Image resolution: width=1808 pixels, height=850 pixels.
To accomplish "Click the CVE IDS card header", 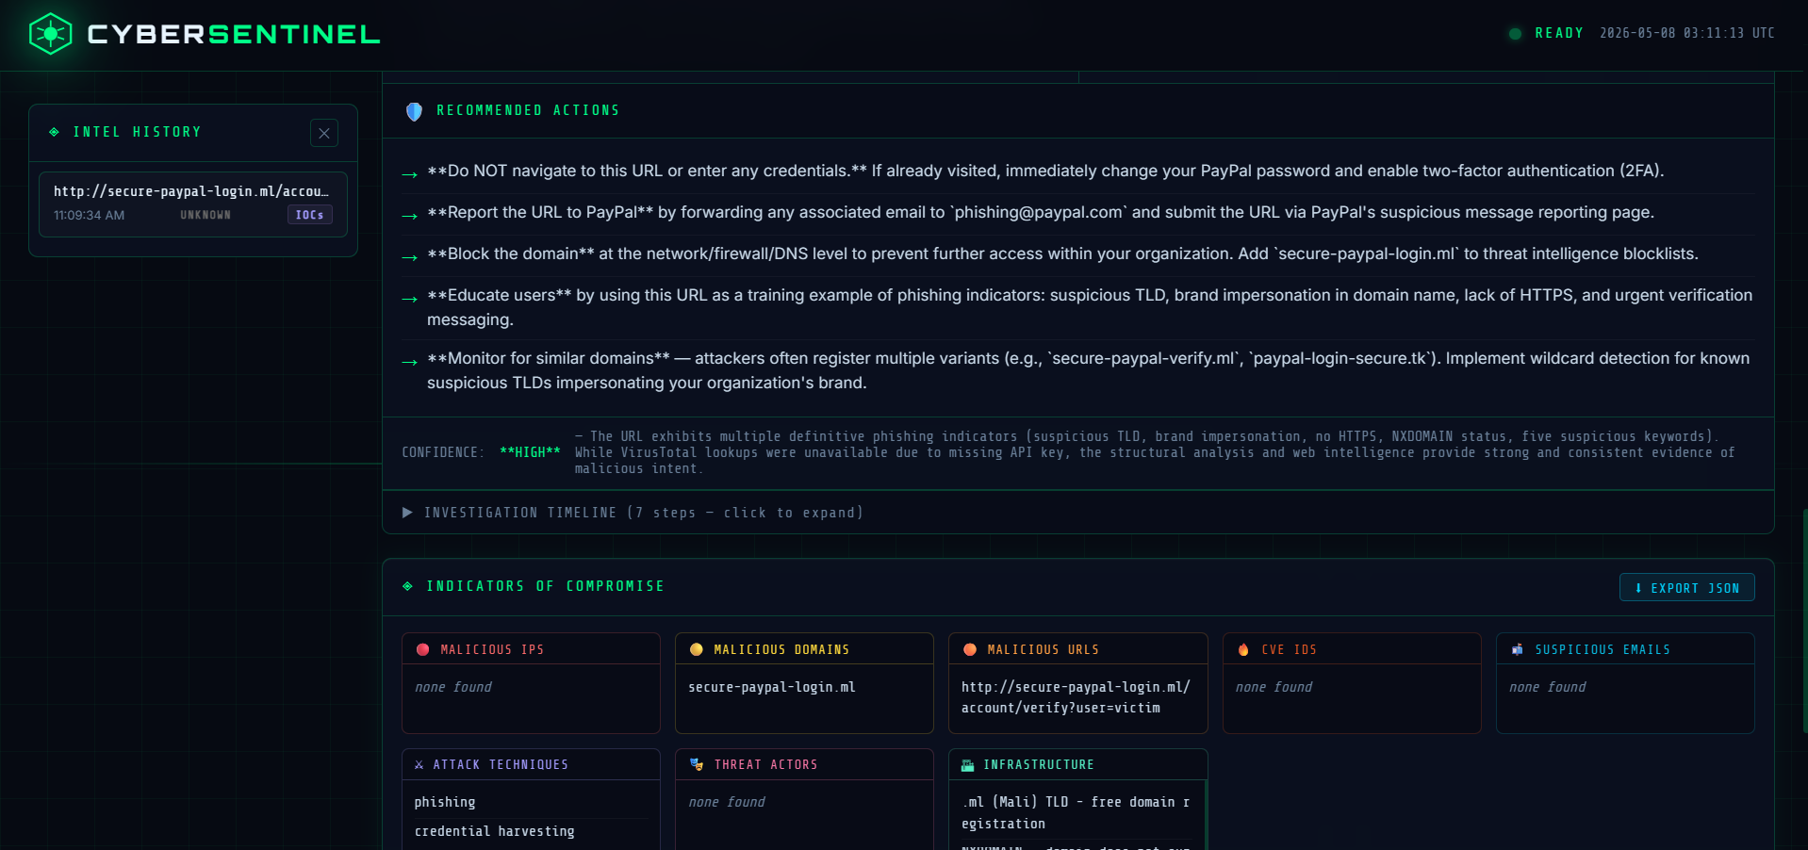I will 1352,649.
